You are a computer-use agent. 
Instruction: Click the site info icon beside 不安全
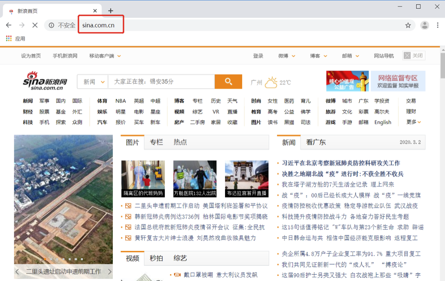coord(52,25)
